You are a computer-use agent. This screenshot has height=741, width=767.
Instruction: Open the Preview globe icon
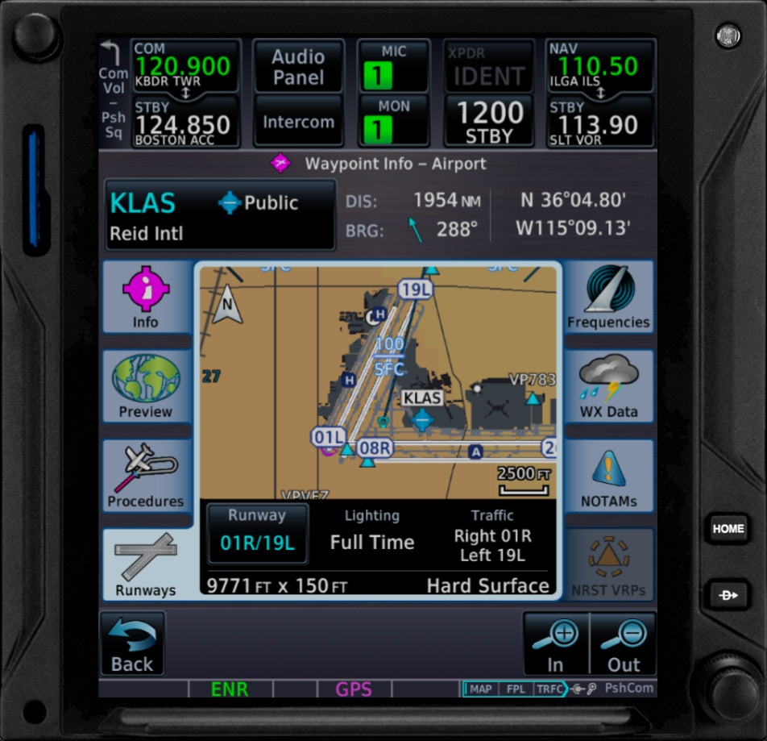point(146,387)
